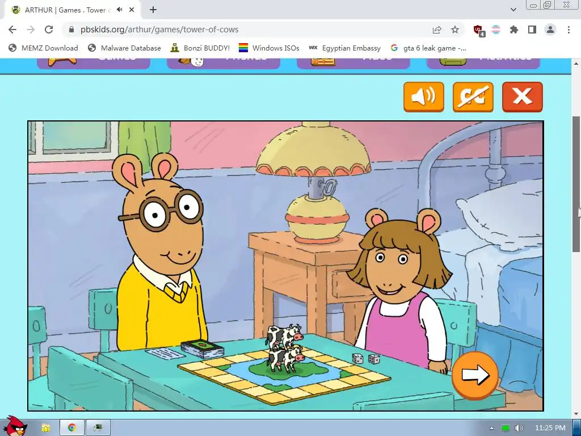Click the browser forward arrow

click(31, 30)
